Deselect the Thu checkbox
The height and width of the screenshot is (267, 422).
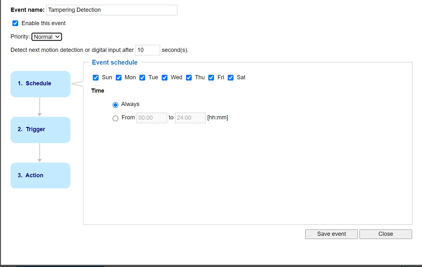click(189, 77)
